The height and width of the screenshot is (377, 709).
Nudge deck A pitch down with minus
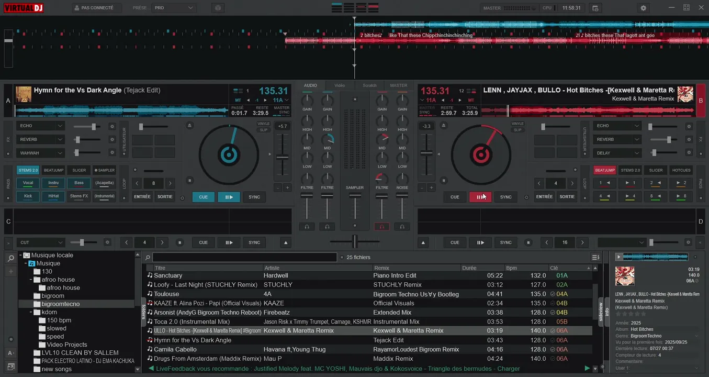(x=278, y=187)
